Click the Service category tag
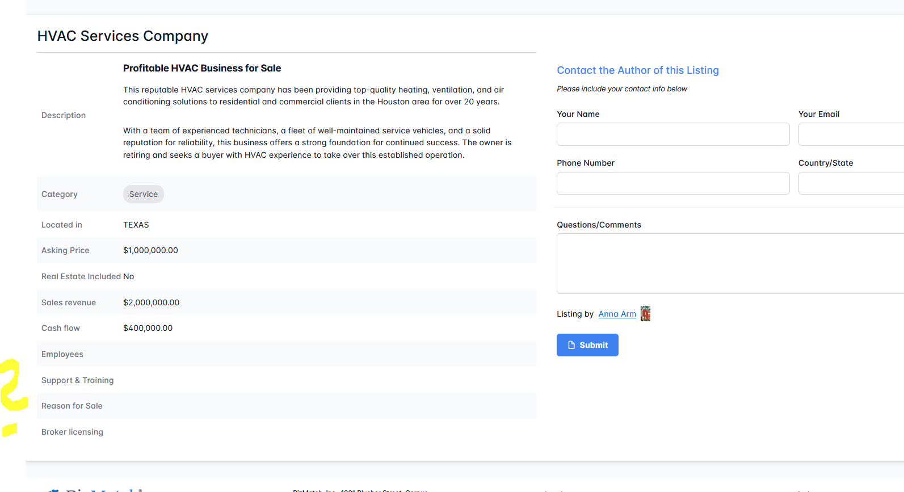Image resolution: width=904 pixels, height=492 pixels. coord(144,194)
